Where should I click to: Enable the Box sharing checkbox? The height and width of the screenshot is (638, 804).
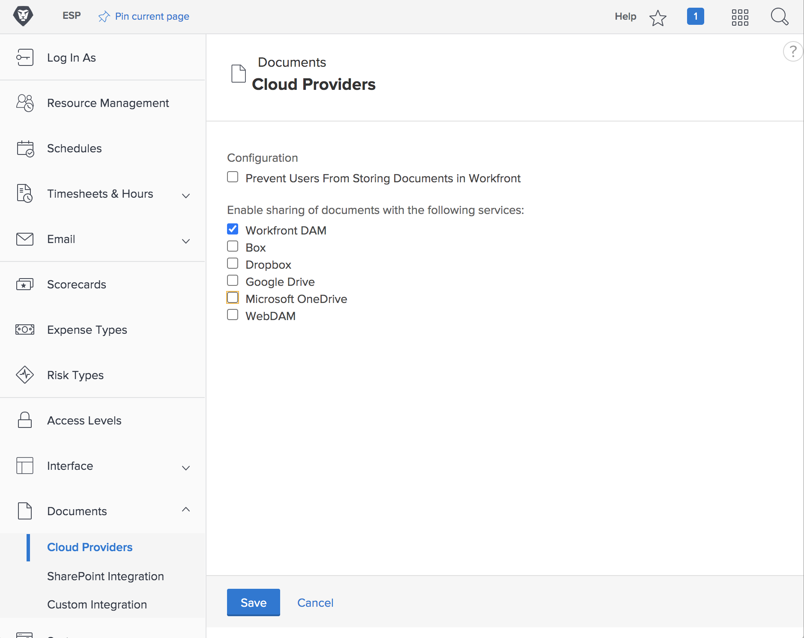(233, 246)
